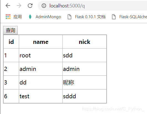Open the 应用 bookmark label
The height and width of the screenshot is (114, 147).
click(x=17, y=17)
